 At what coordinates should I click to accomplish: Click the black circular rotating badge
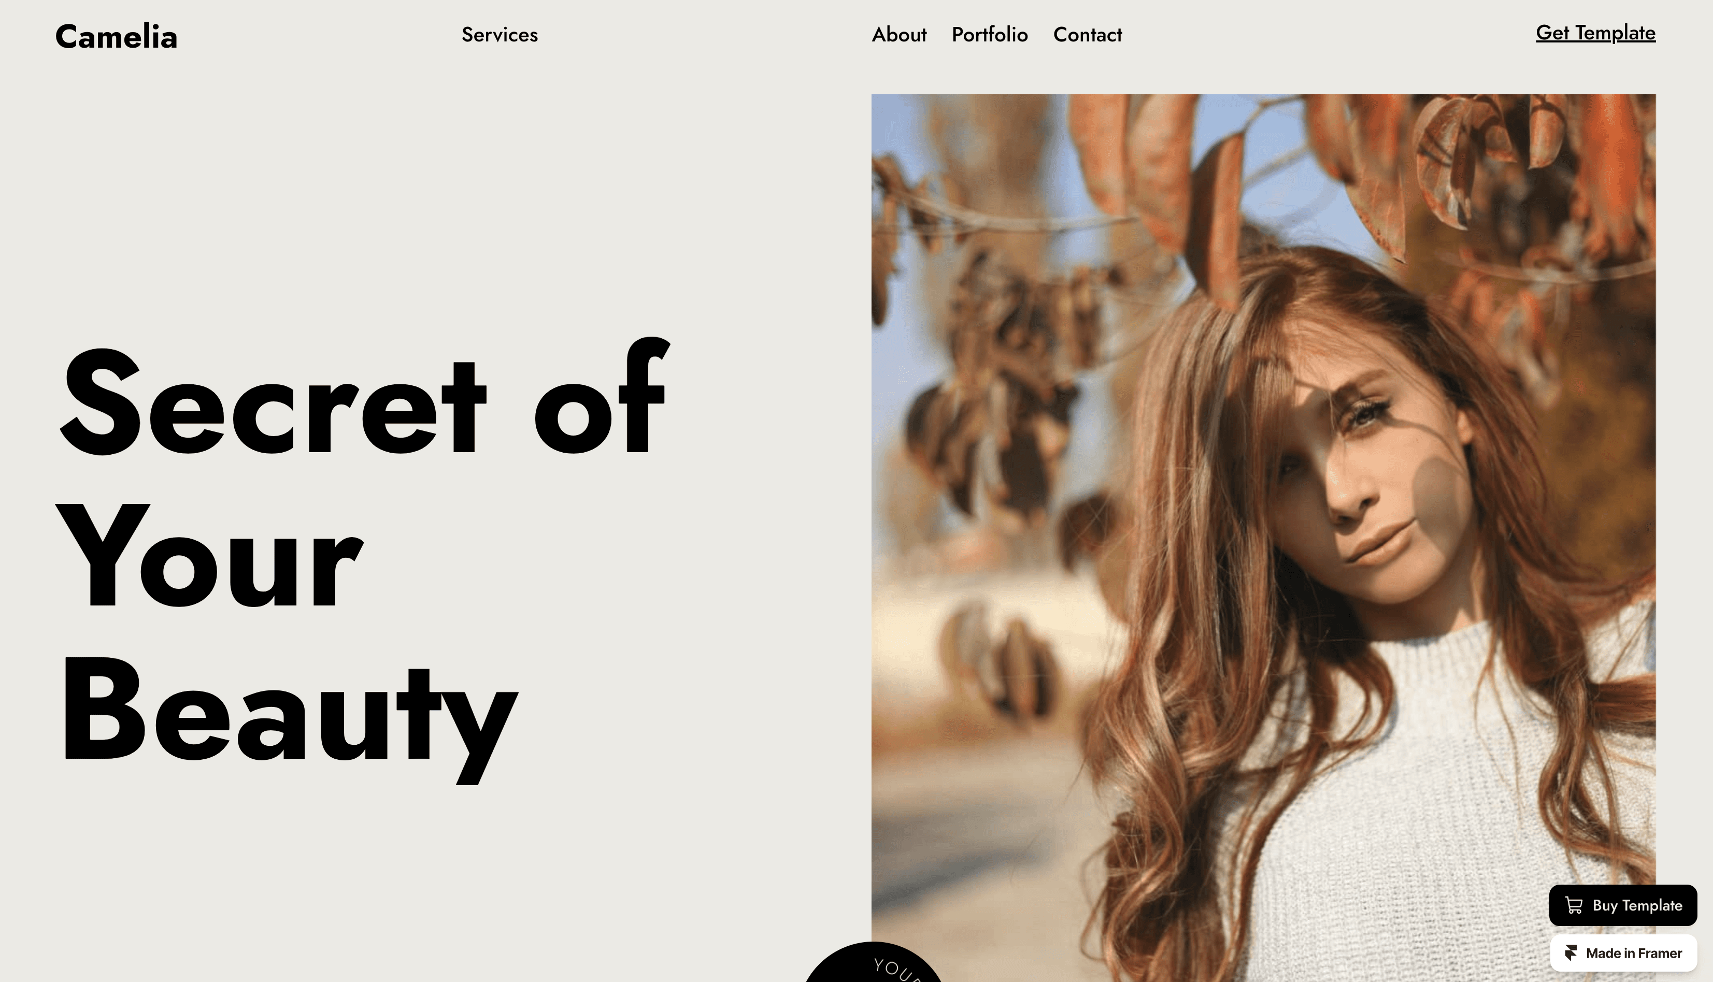[873, 962]
